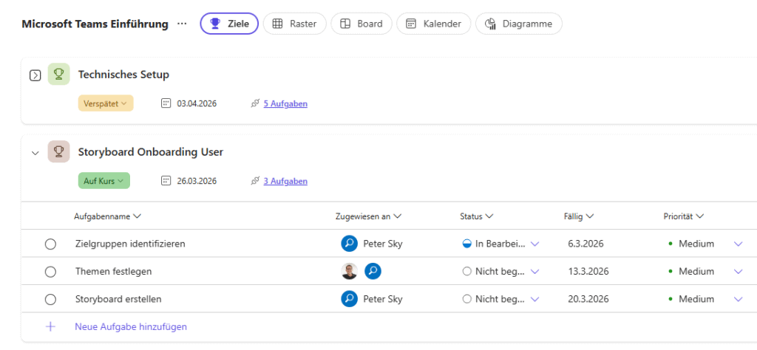Mark Storyboard erstellen task as complete

[50, 299]
